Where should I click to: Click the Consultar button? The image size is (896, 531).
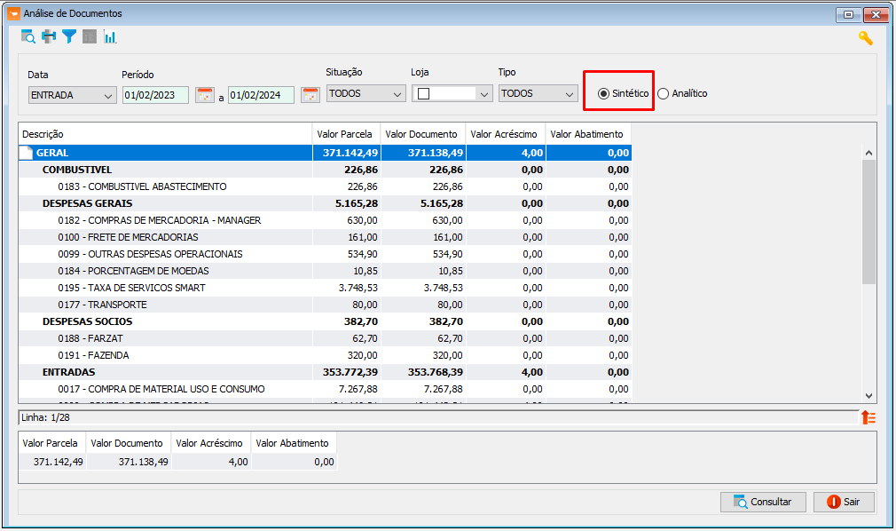point(763,502)
